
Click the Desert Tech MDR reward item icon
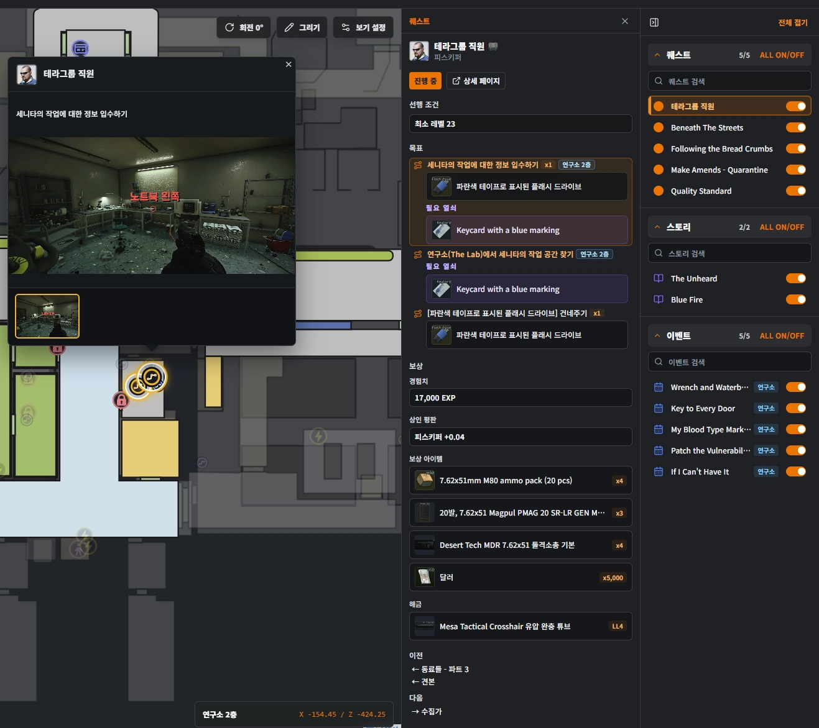(x=425, y=545)
